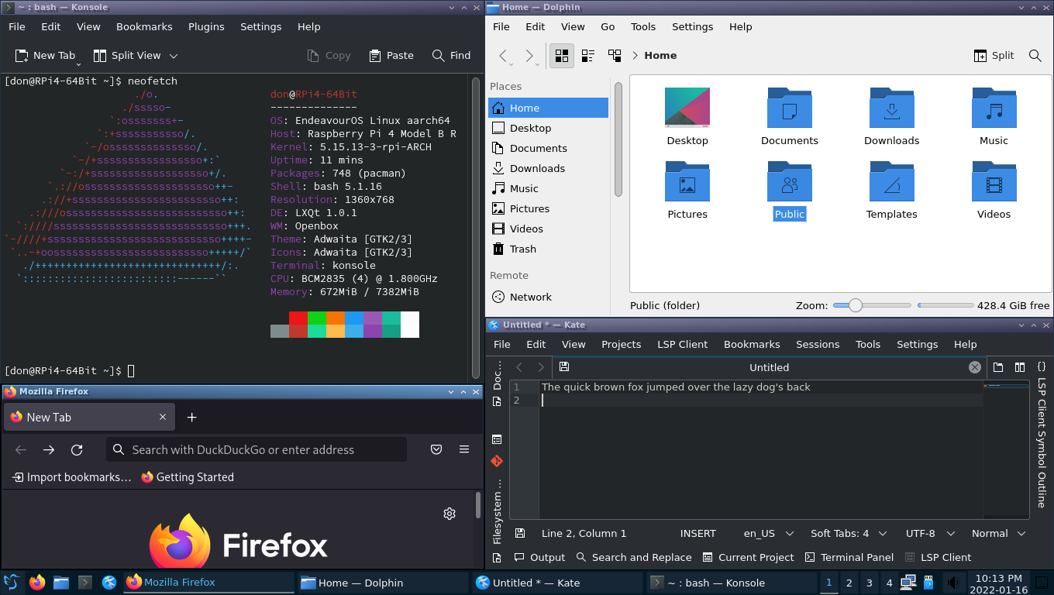Toggle the Output panel in Kate
The width and height of the screenshot is (1054, 595).
[x=539, y=557]
